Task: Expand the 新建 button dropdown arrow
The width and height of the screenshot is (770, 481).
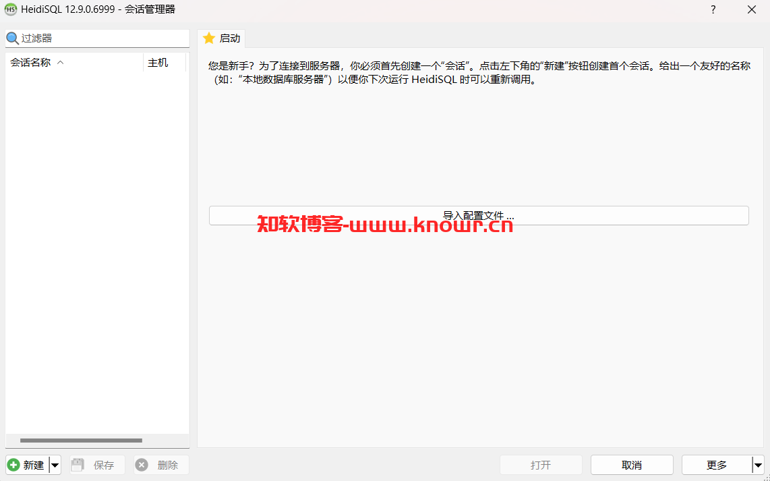Action: pyautogui.click(x=55, y=465)
